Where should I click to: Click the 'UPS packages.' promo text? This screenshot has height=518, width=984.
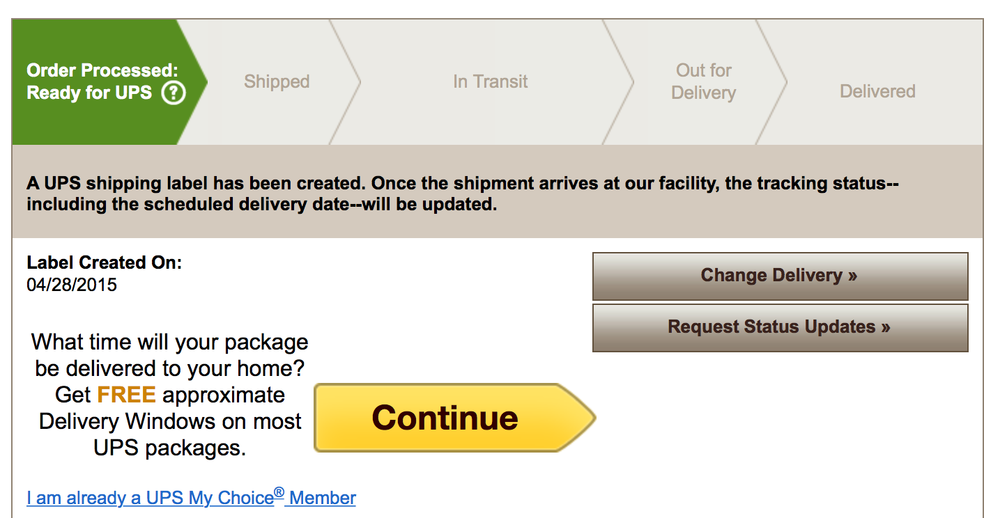170,448
